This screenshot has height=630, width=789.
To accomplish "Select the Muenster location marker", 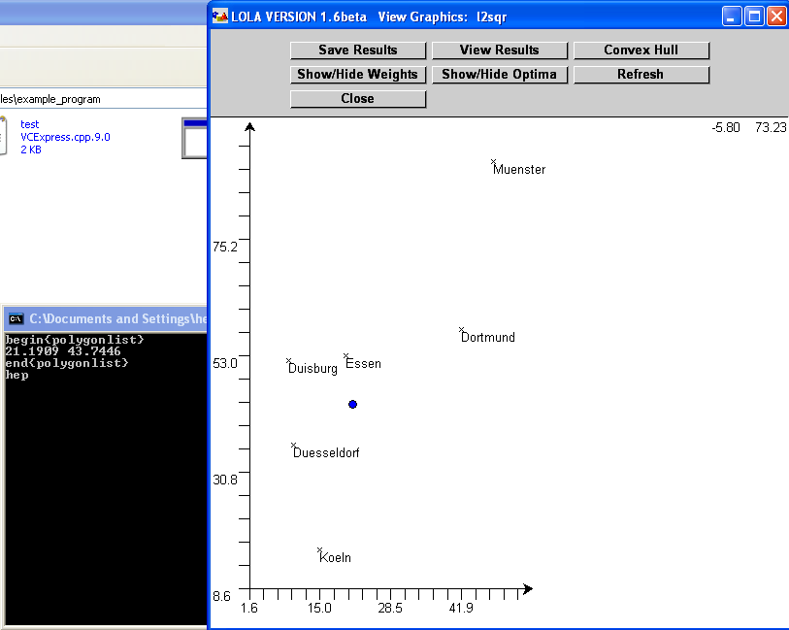I will (x=494, y=162).
